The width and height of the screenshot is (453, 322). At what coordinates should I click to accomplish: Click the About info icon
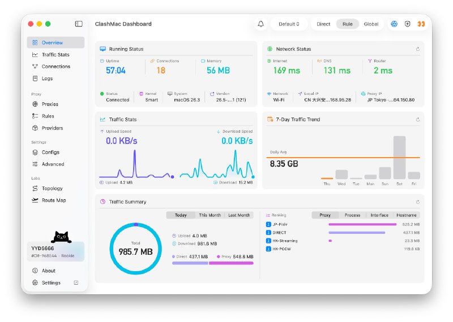coord(35,271)
